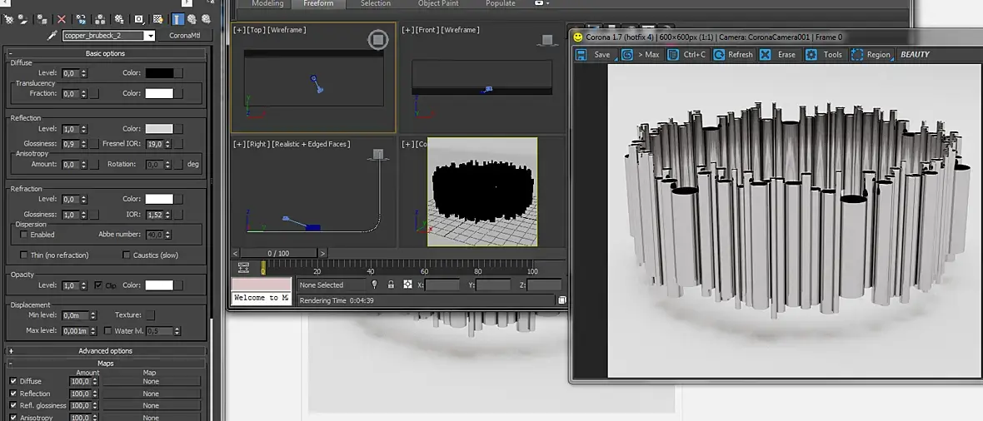The height and width of the screenshot is (421, 983).
Task: Open the copper_brubeck_2 material name dropdown
Action: (x=150, y=36)
